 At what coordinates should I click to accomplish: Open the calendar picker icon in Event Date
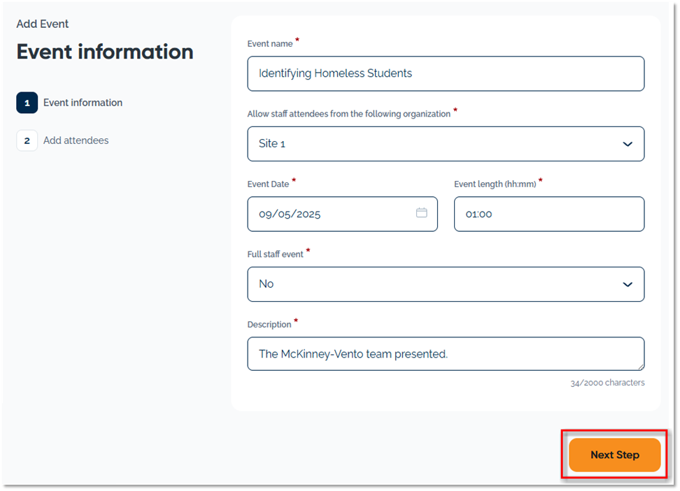pos(421,213)
